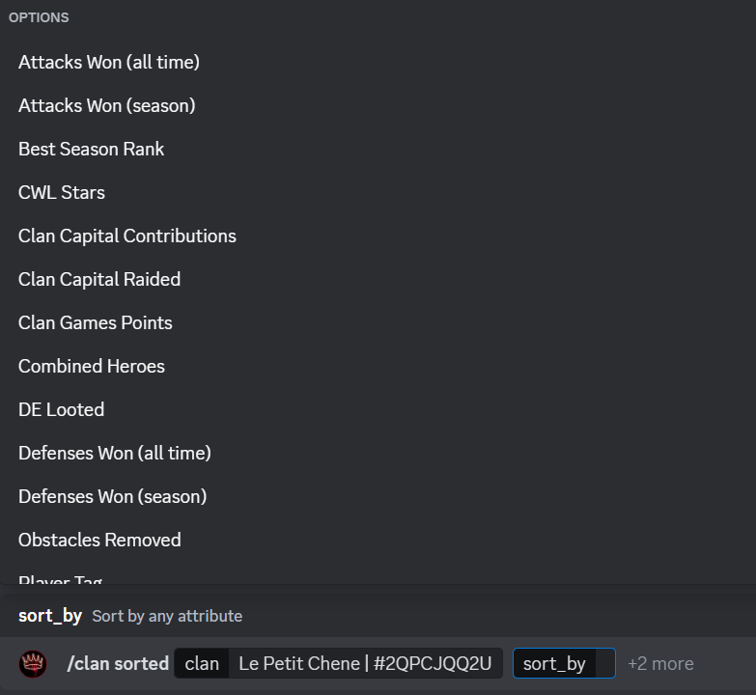Click the bot avatar icon beside /clan sorted
The width and height of the screenshot is (756, 695).
coord(34,663)
